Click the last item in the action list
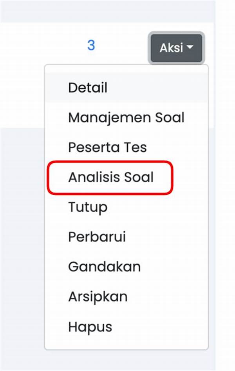The image size is (235, 371). click(90, 326)
